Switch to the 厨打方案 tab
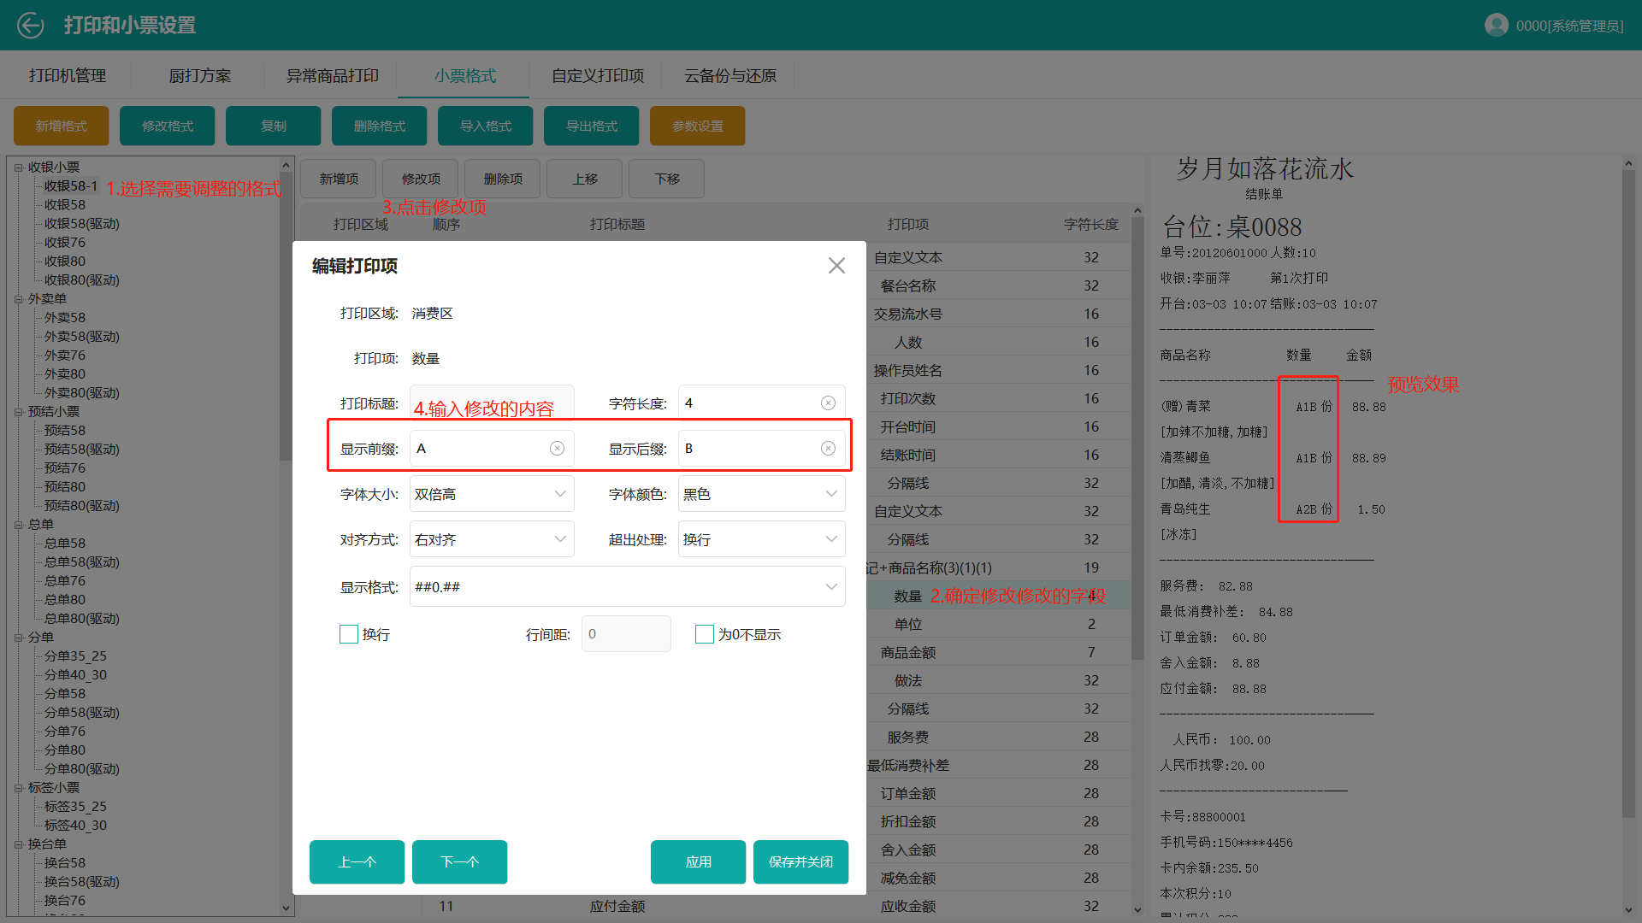 [x=200, y=76]
